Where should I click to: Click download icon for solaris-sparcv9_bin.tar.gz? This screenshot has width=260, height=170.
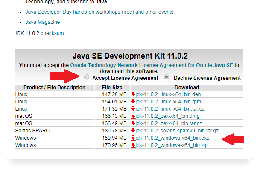tap(133, 131)
